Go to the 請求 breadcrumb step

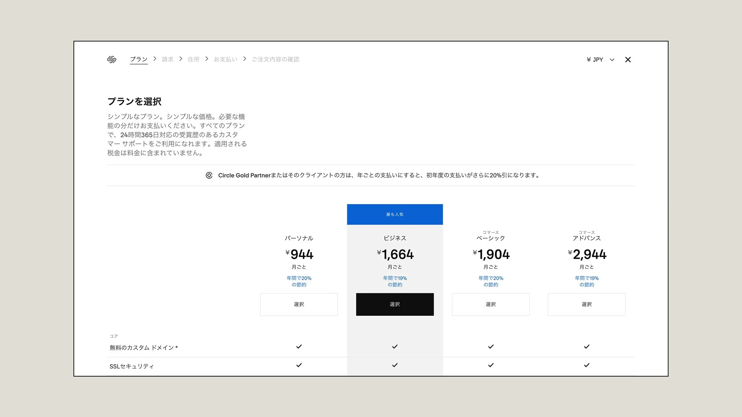tap(168, 59)
